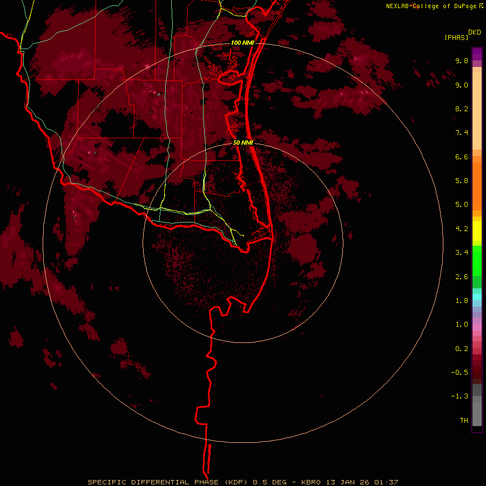Click the 4.2 value on color scale
Image resolution: width=486 pixels, height=486 pixels.
pos(462,229)
